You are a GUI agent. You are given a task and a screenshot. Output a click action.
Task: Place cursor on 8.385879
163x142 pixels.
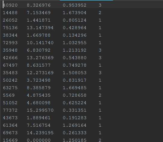pyautogui.click(x=39, y=88)
